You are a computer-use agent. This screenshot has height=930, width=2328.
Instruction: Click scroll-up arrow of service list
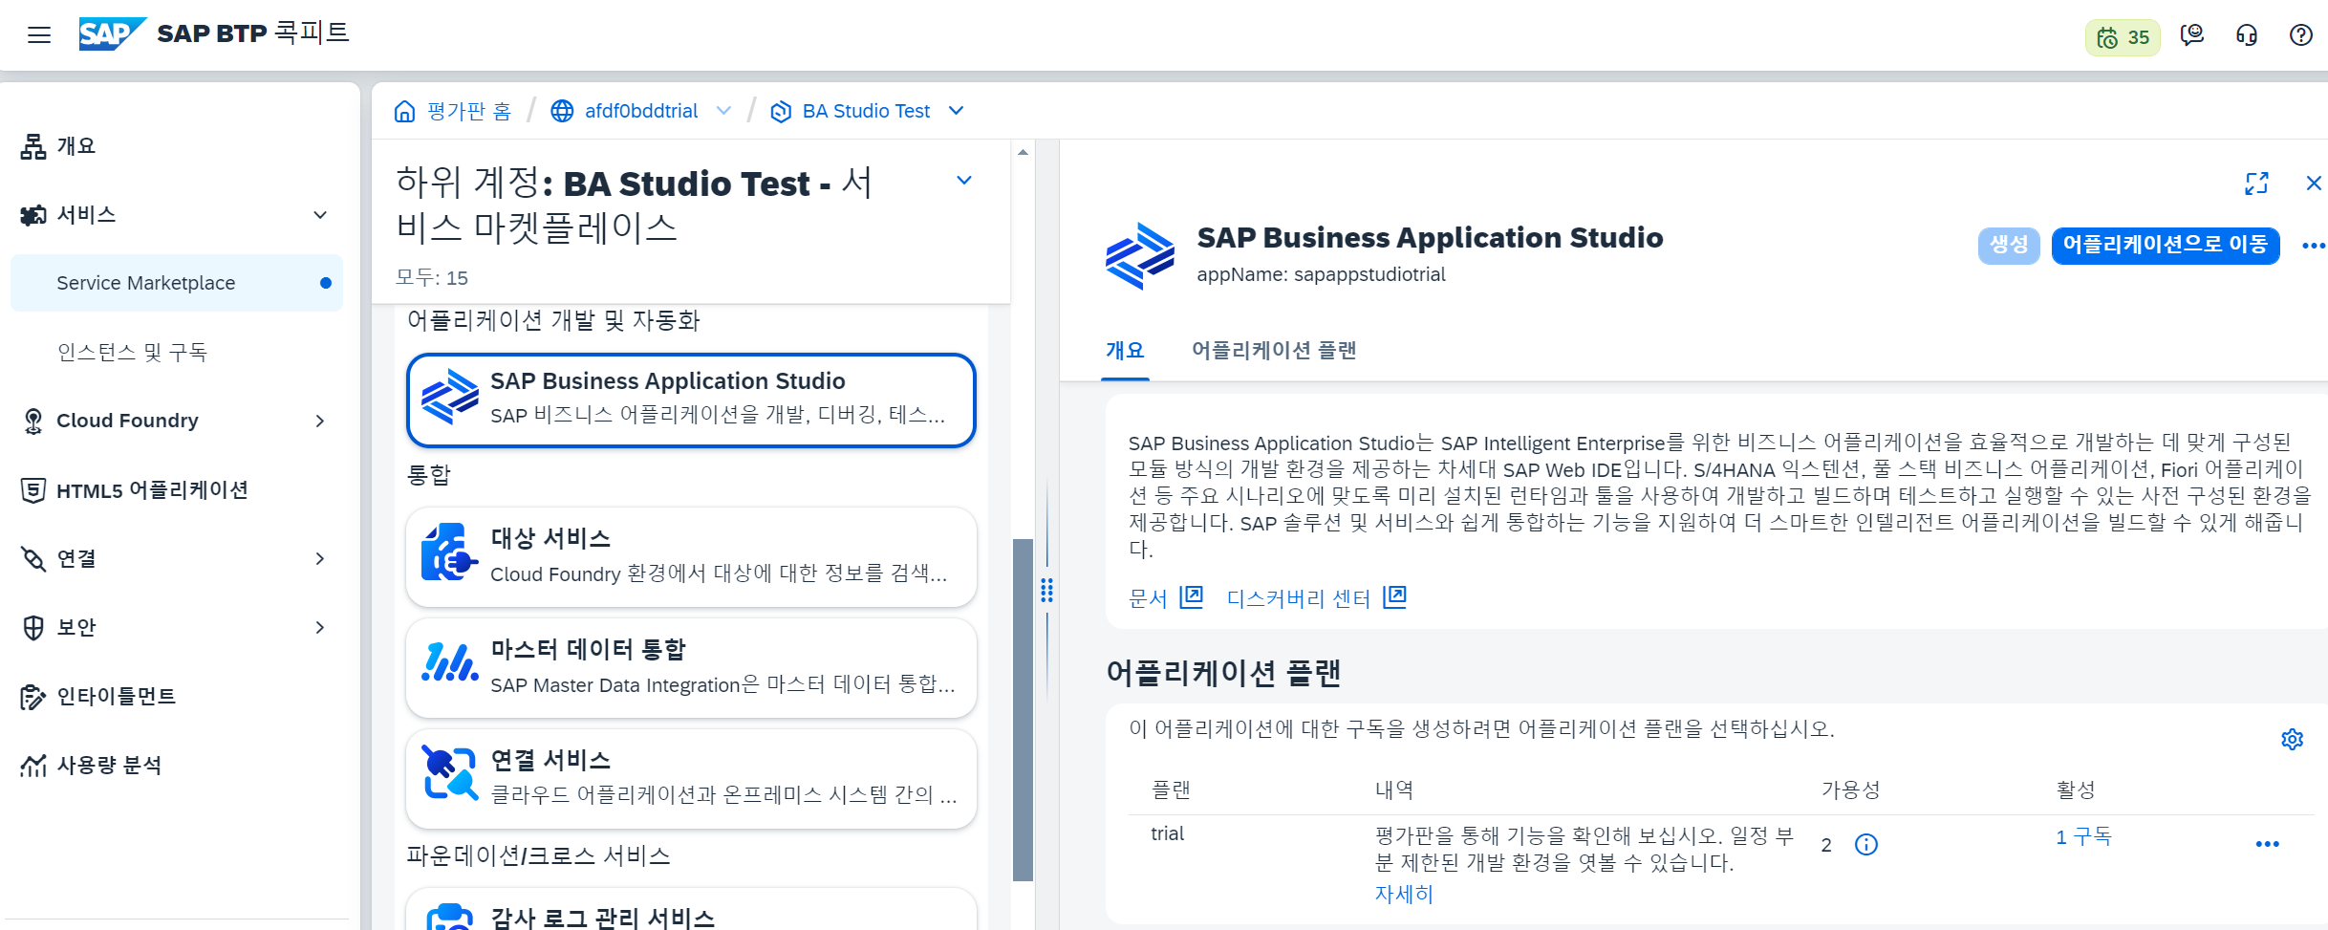click(x=1023, y=152)
